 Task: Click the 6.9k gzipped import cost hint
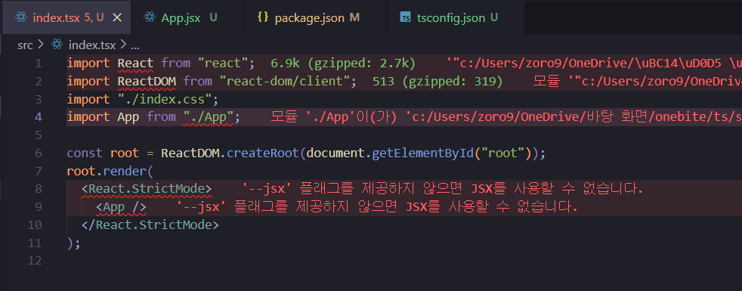342,63
